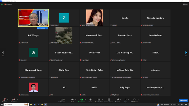Select the Wiranda Egantara tile
Screen dimensions: 189x106
coord(155,18)
